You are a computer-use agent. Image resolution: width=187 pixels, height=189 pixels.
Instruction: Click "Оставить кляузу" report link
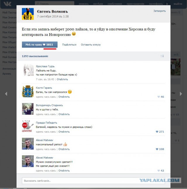click(x=91, y=45)
